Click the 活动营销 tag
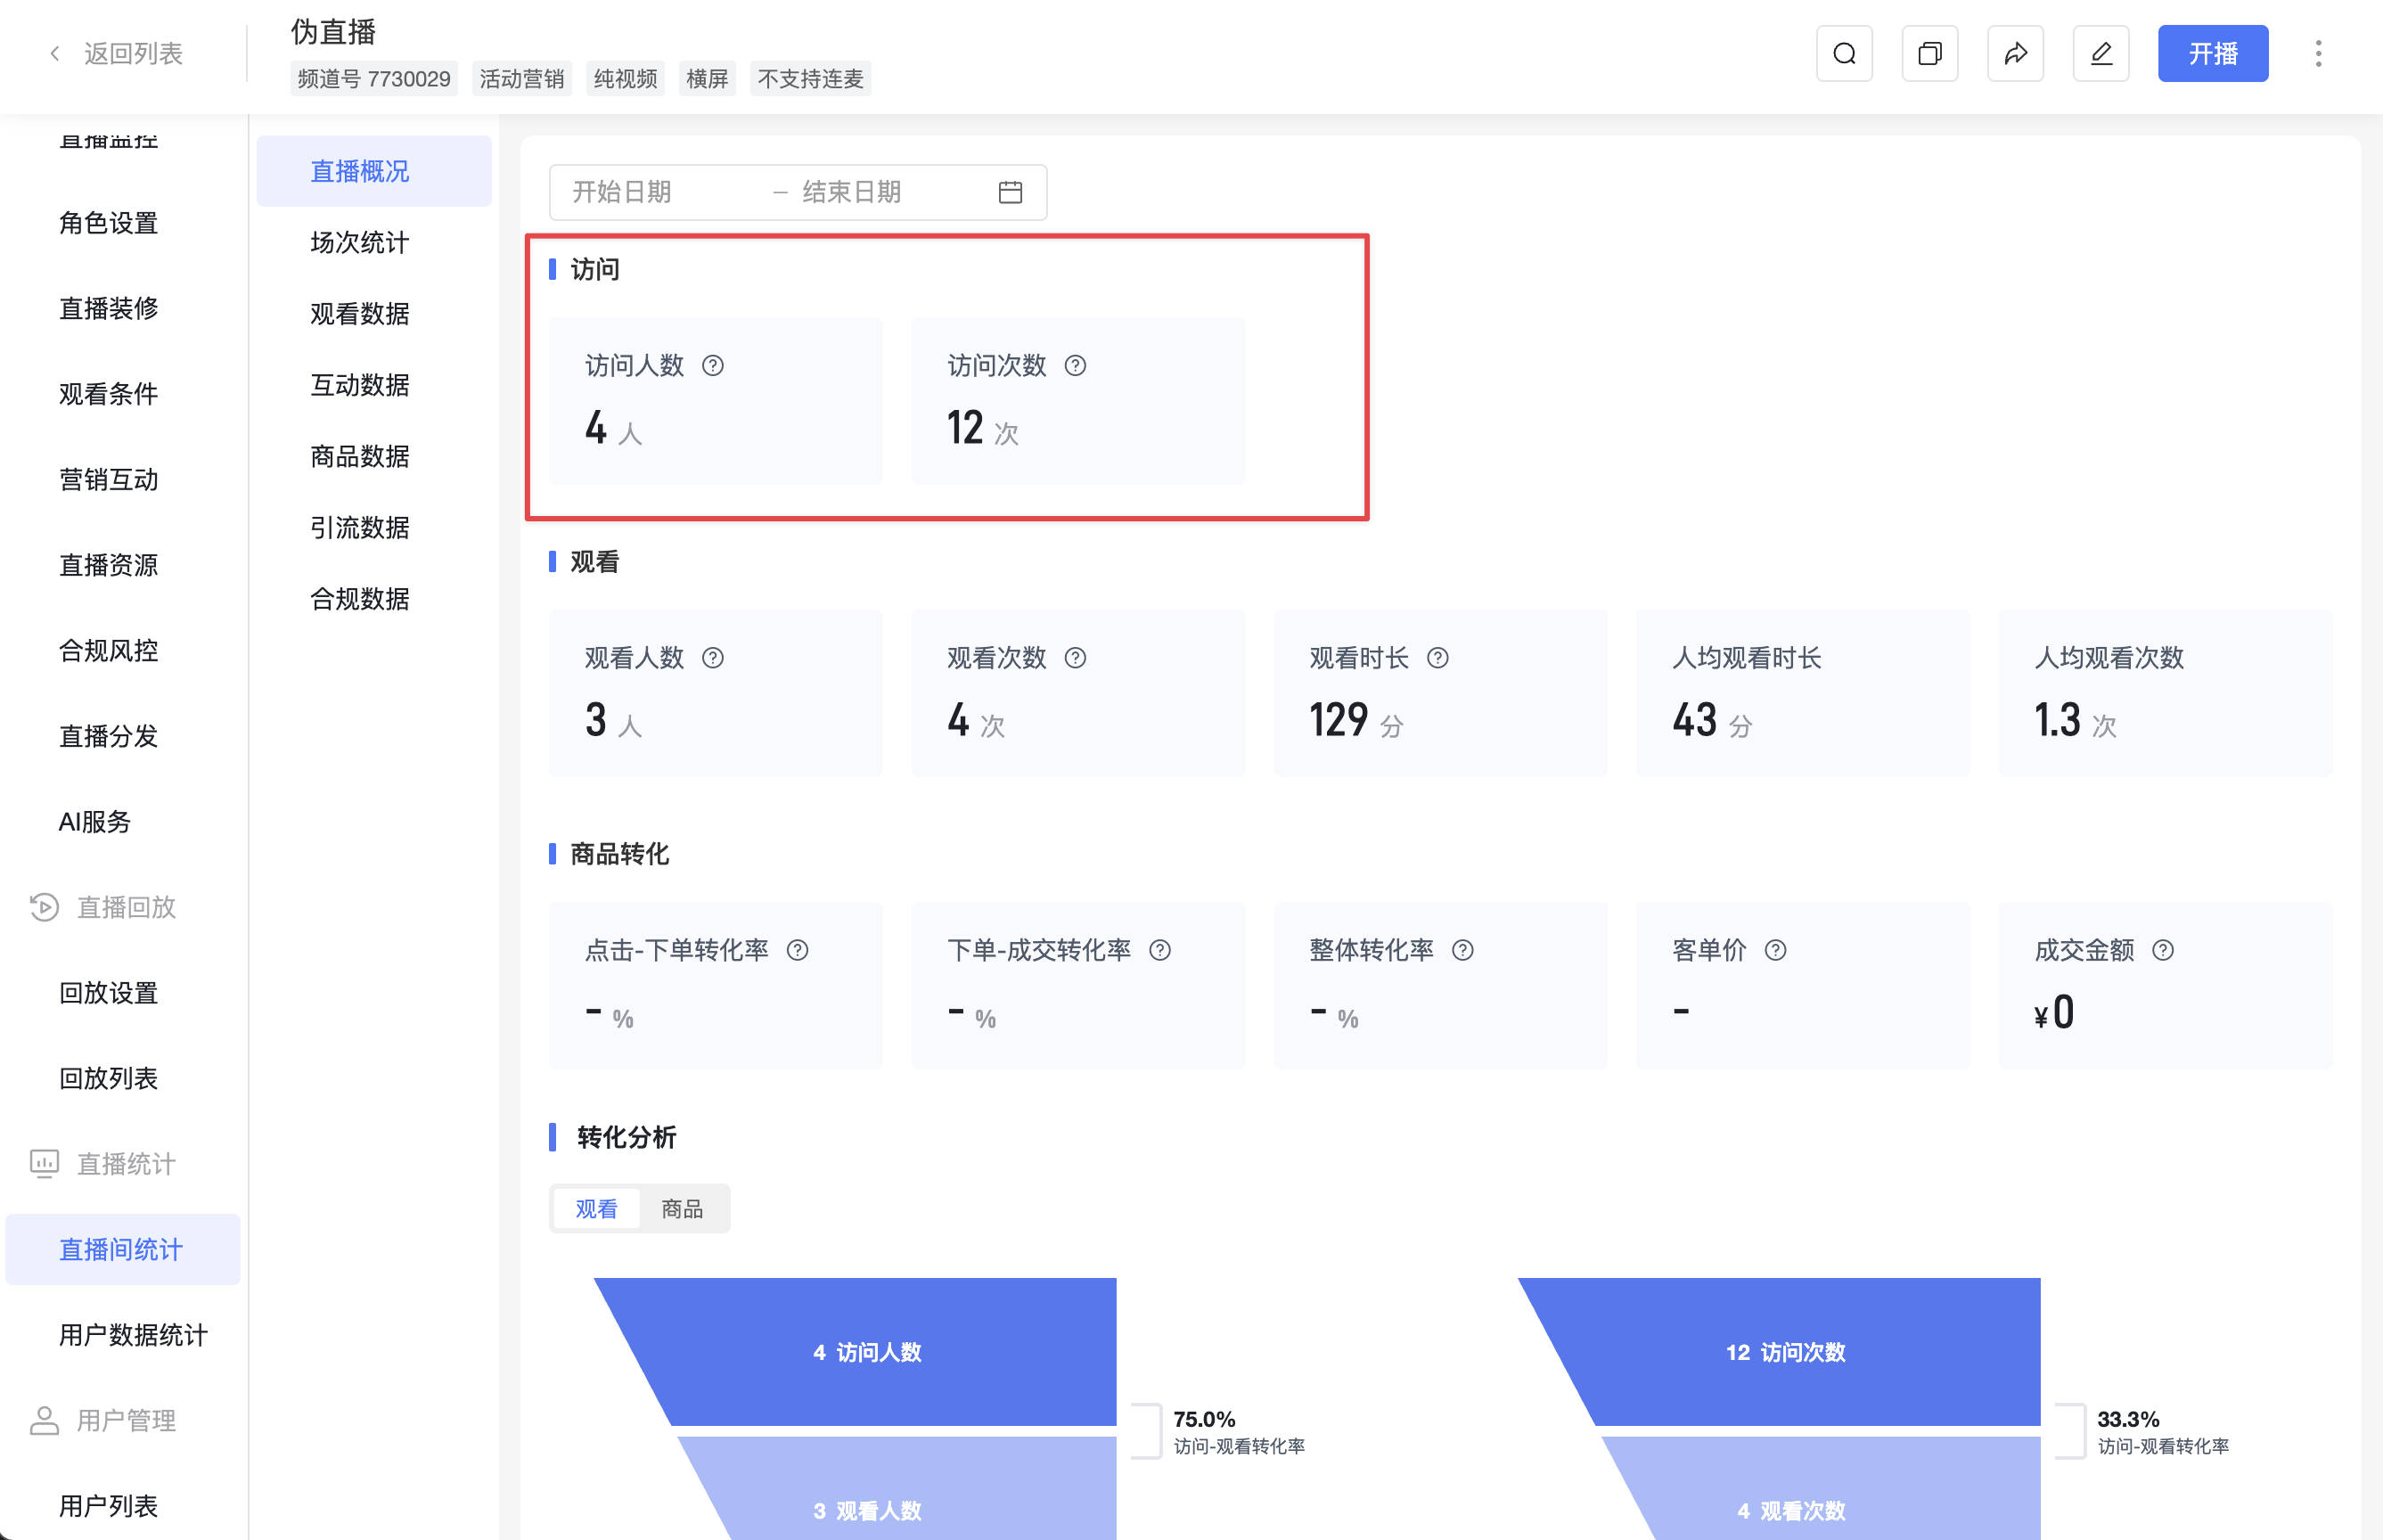The image size is (2383, 1540). [x=522, y=79]
